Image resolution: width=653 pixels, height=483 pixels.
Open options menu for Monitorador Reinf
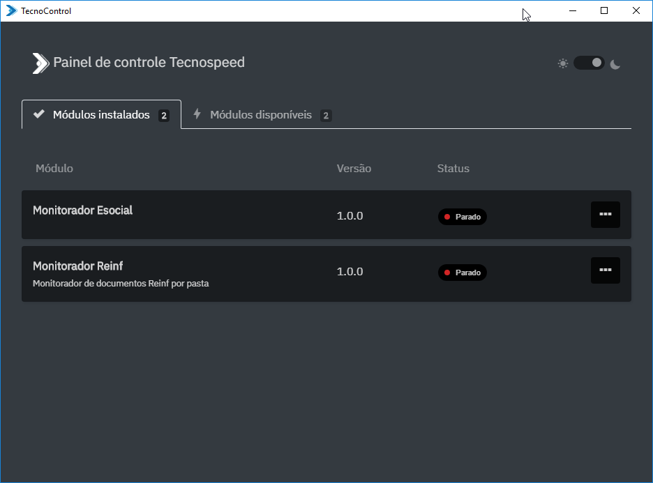605,270
